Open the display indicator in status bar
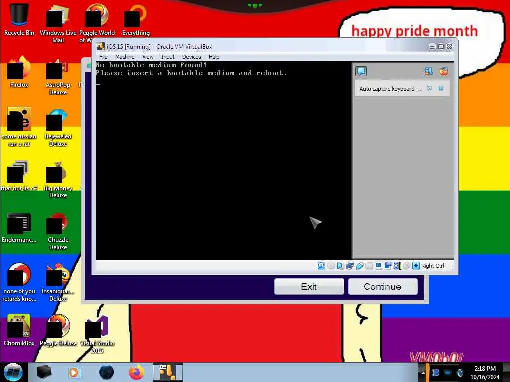Viewport: 510px width, 382px height. pos(379,266)
